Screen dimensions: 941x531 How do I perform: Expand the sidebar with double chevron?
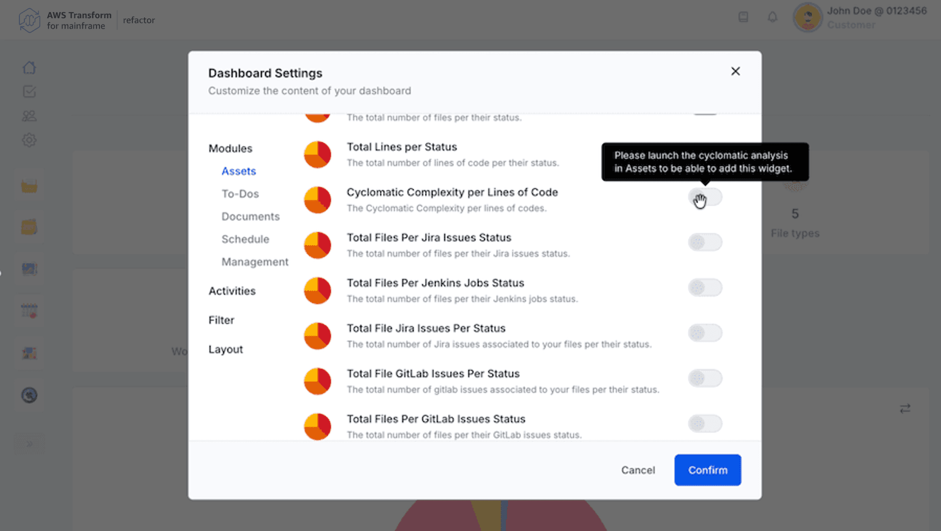pyautogui.click(x=29, y=444)
